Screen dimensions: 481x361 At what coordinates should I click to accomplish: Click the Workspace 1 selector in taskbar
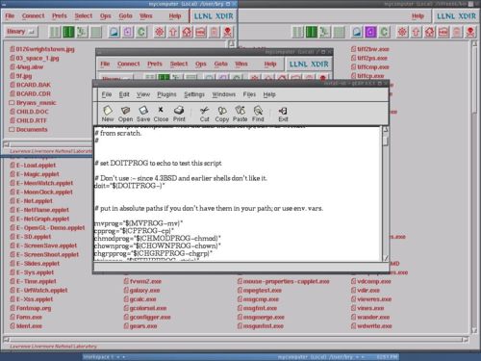(x=104, y=357)
